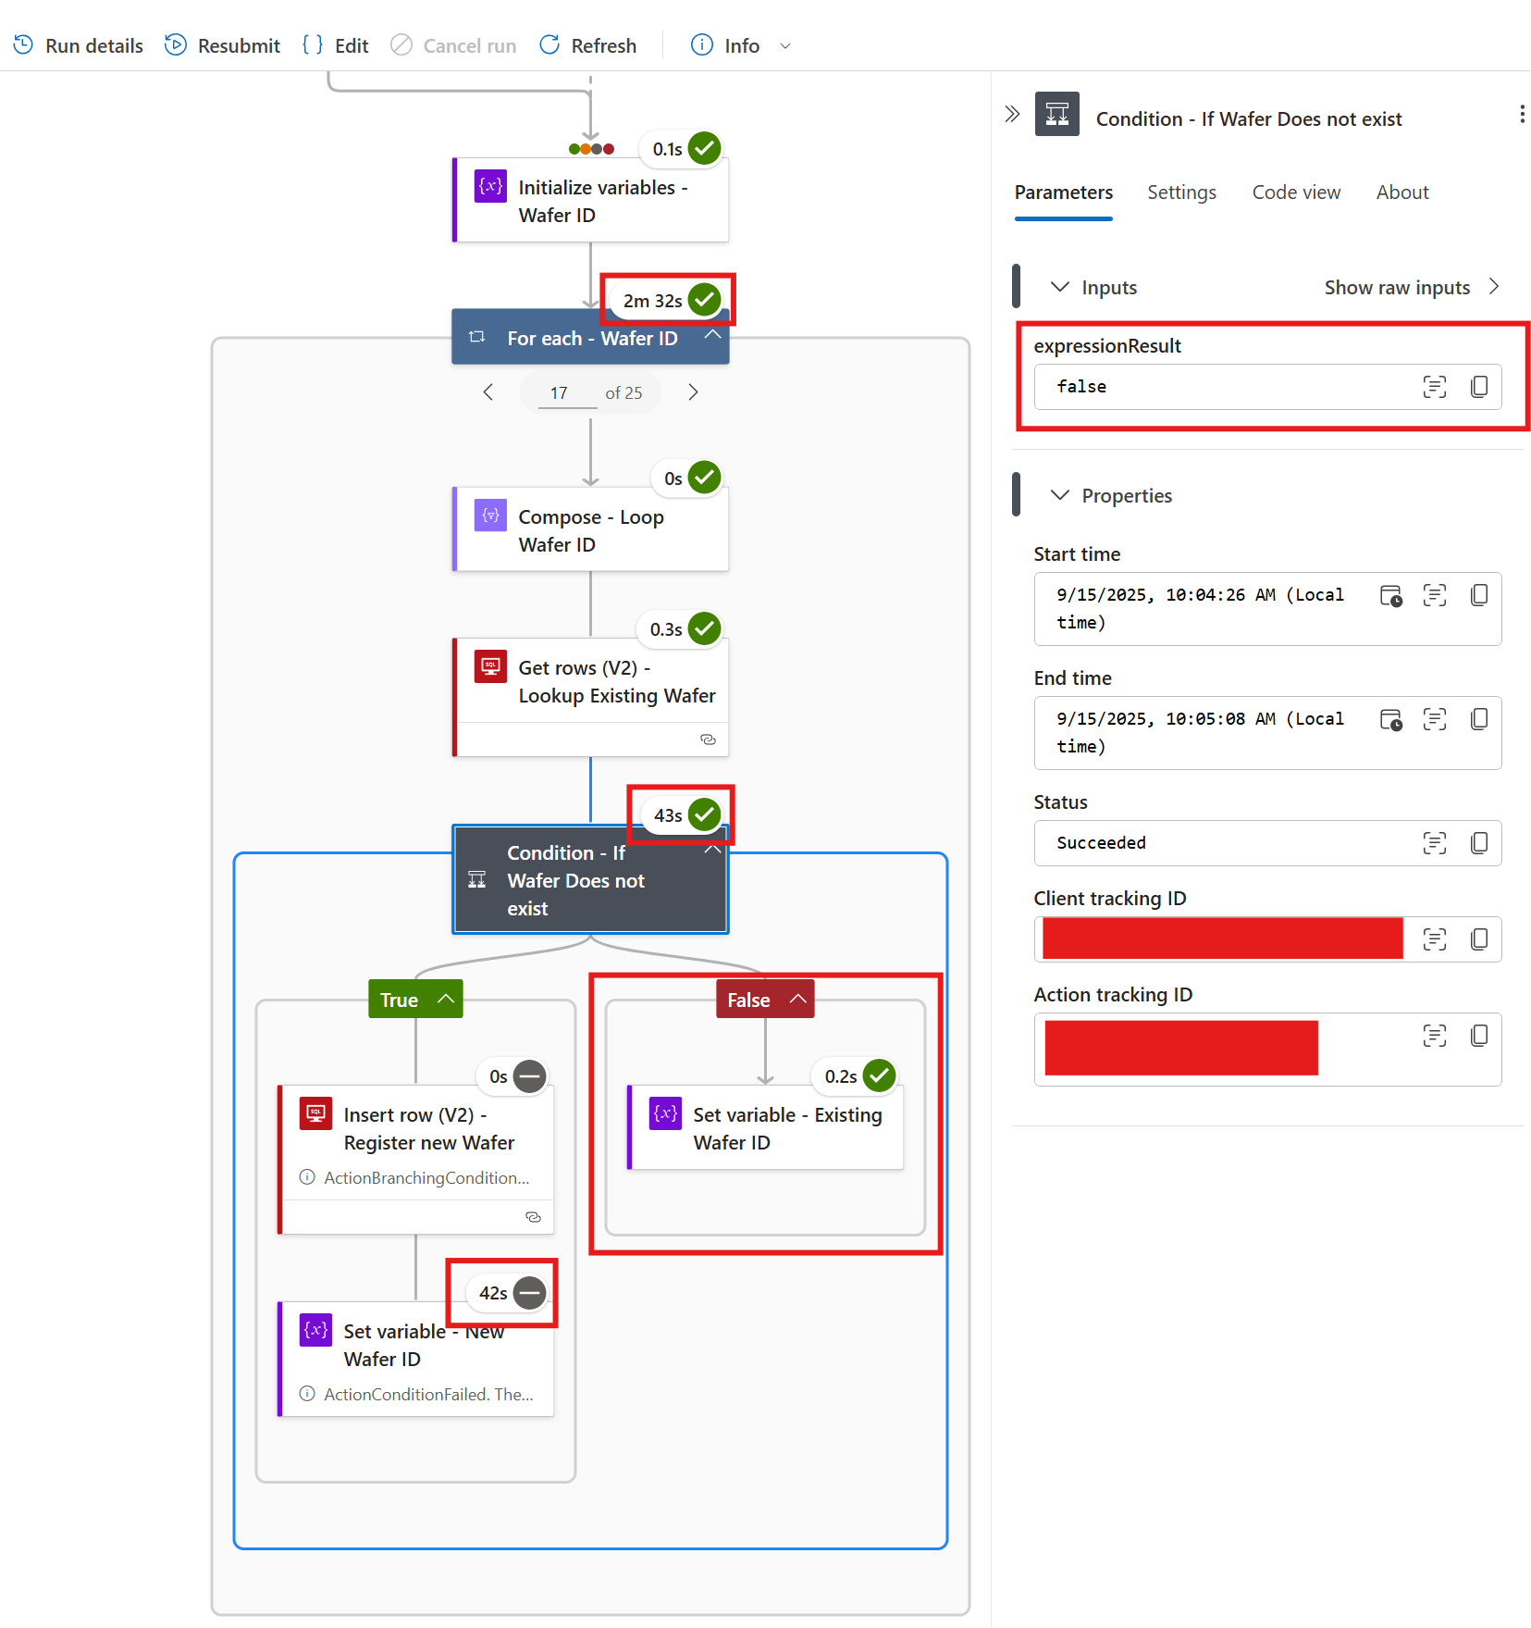Collapse the Properties section
This screenshot has width=1531, height=1628.
(x=1059, y=495)
